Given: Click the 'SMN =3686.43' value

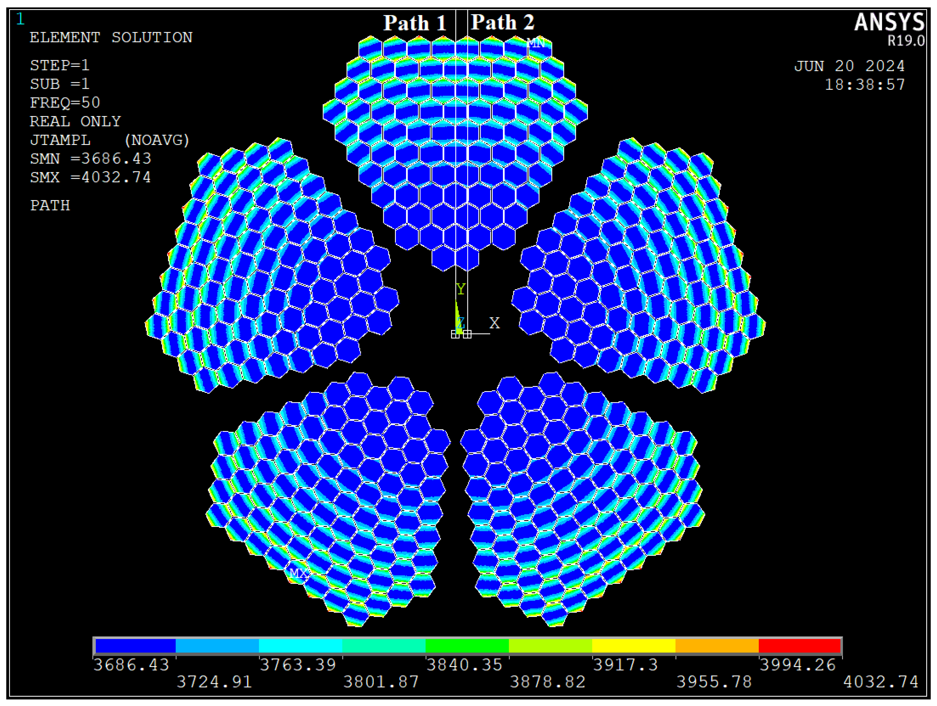Looking at the screenshot, I should (90, 159).
